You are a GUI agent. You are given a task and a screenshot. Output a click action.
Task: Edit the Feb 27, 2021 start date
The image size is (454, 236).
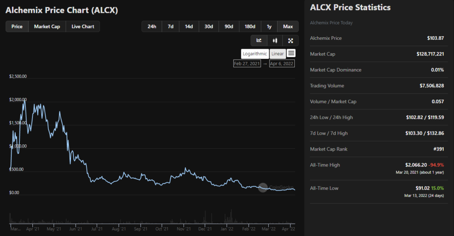tap(247, 64)
